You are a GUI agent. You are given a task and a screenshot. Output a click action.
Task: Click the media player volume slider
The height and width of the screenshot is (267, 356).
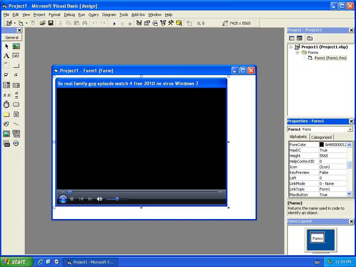117,199
